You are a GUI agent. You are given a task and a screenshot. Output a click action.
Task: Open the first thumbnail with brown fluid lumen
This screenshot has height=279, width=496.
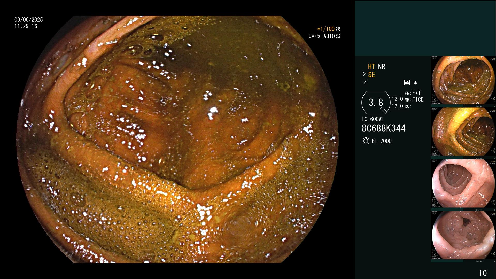[x=463, y=80]
